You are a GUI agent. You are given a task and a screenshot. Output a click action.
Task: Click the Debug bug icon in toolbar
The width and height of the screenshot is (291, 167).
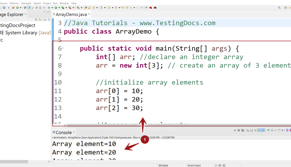[49, 8]
